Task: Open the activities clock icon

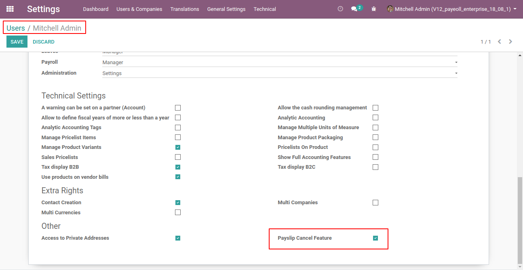Action: click(x=340, y=9)
